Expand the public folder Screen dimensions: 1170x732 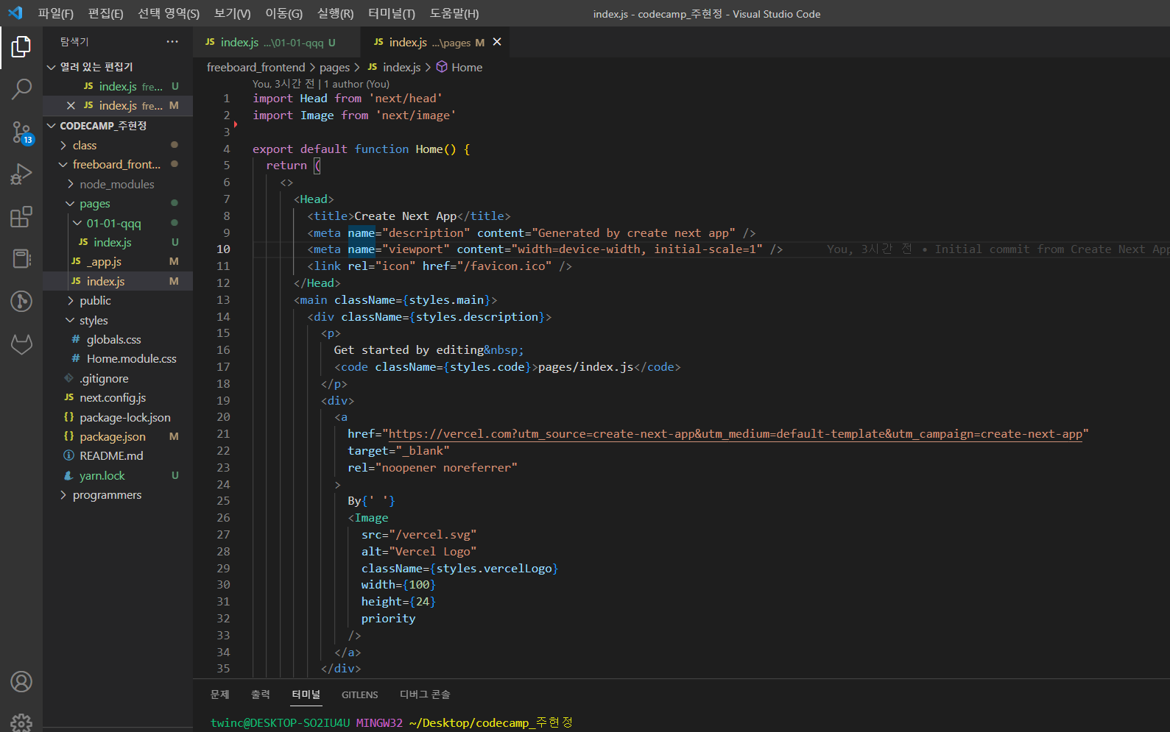click(x=71, y=301)
